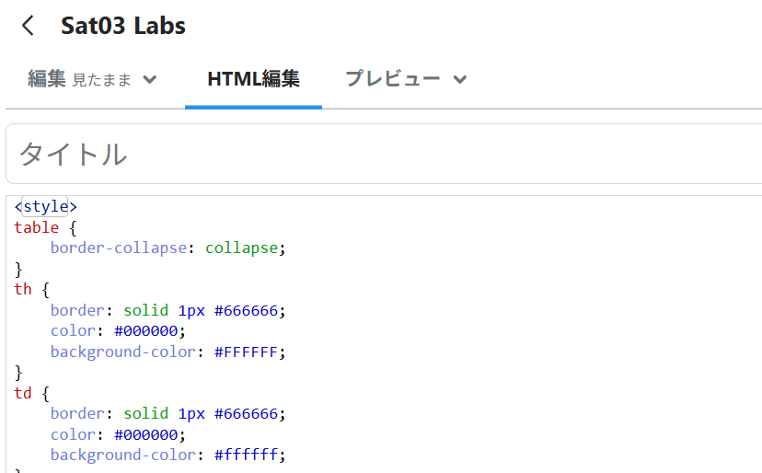Click the <style> tag in the code
The image size is (762, 473).
[x=46, y=207]
